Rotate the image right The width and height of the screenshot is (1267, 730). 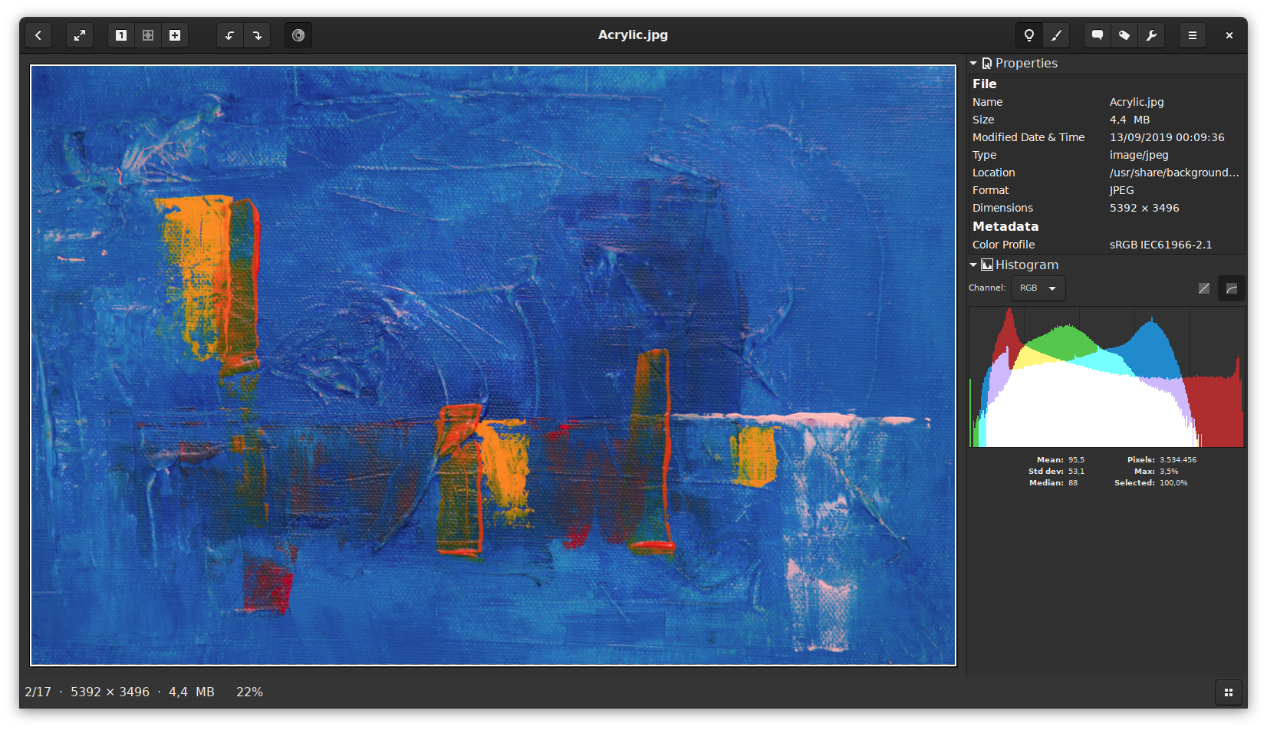click(x=257, y=35)
